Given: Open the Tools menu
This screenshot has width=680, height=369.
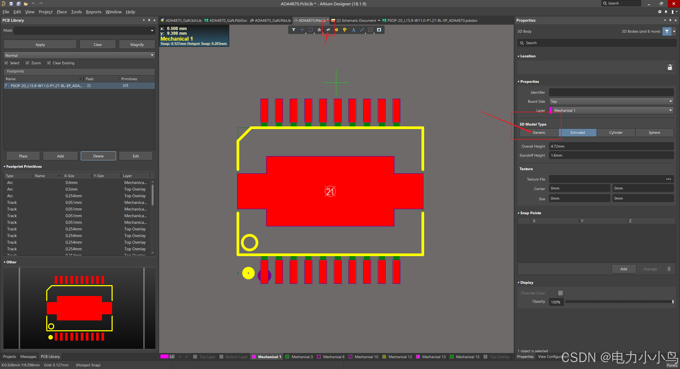Looking at the screenshot, I should [x=76, y=12].
